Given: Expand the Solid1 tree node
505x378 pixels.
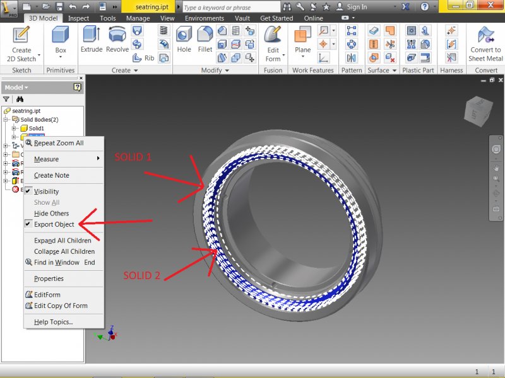Looking at the screenshot, I should tap(15, 129).
